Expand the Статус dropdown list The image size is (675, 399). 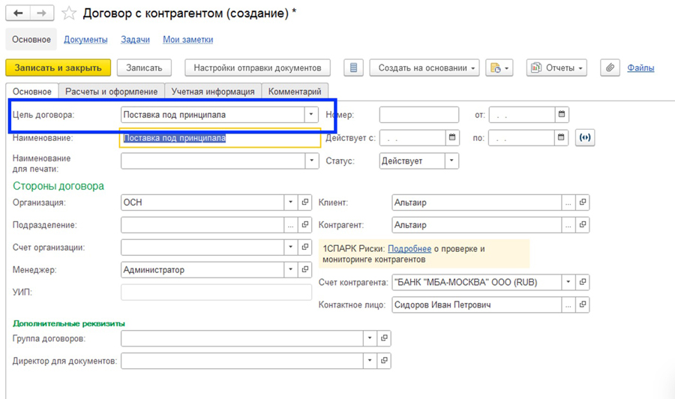tap(451, 160)
